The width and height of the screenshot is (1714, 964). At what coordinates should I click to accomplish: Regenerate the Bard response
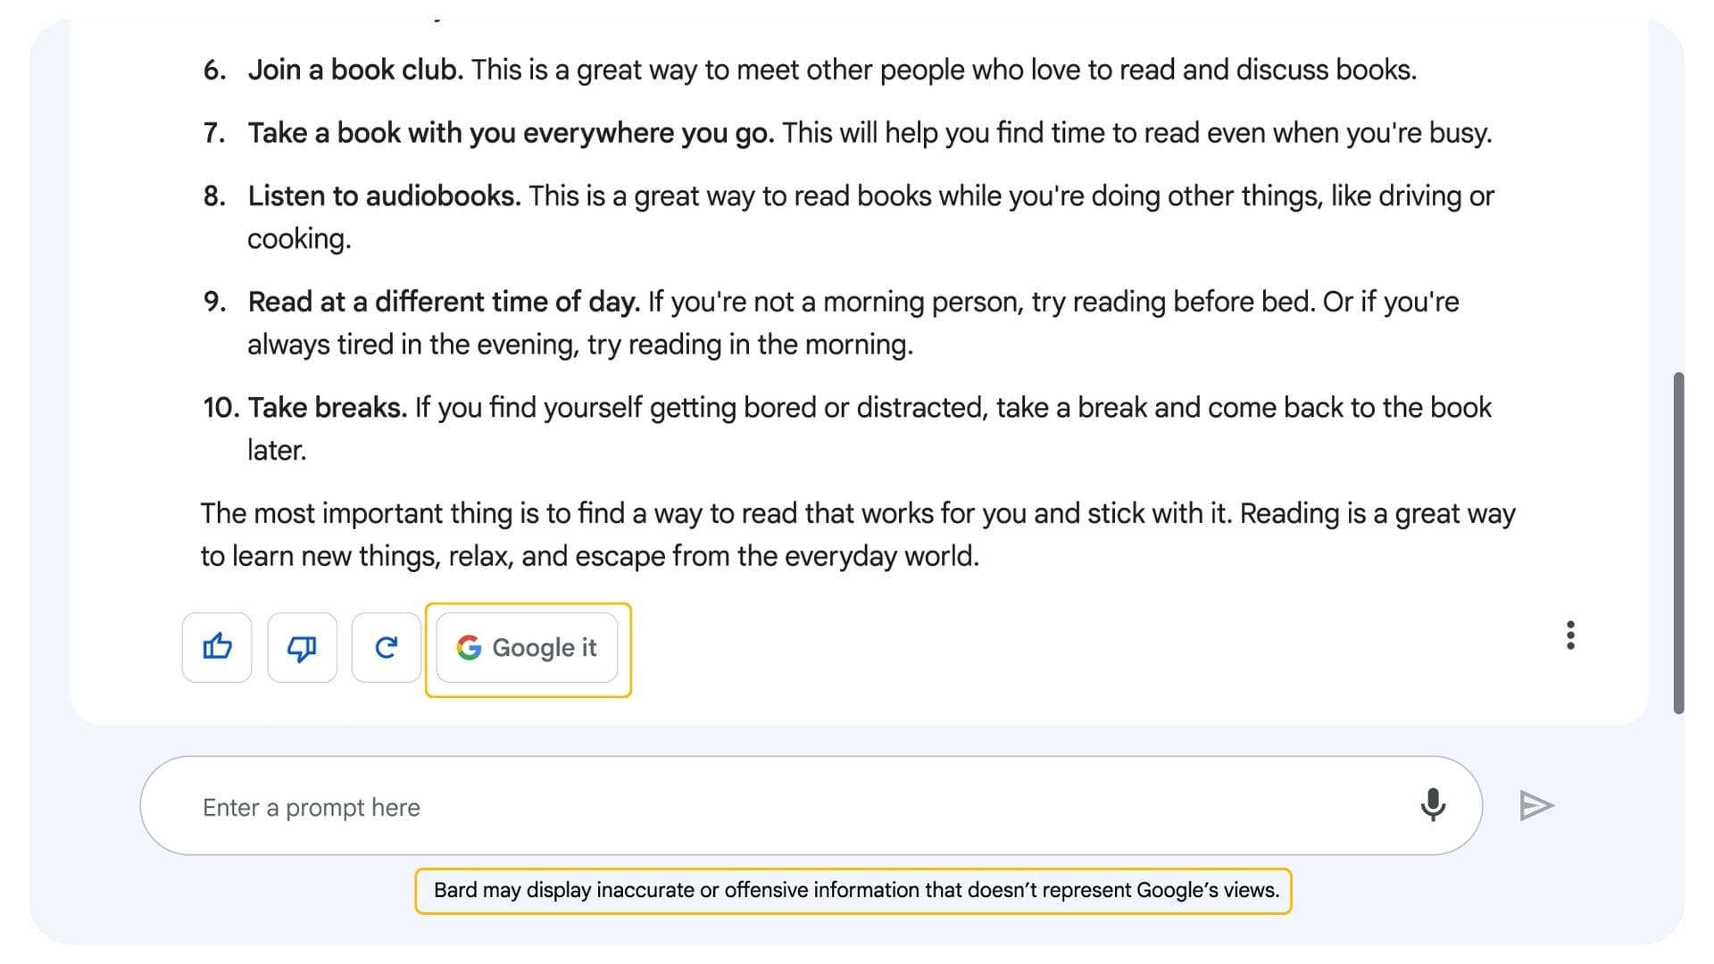pos(386,647)
